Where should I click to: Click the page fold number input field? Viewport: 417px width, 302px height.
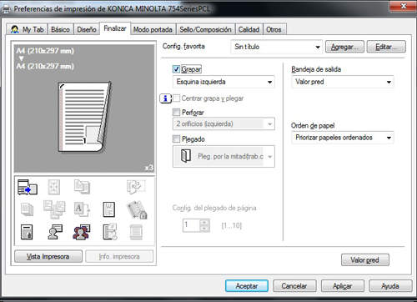192,225
